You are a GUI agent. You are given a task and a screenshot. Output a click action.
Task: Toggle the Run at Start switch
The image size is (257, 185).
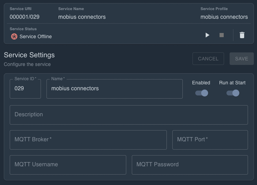click(233, 93)
